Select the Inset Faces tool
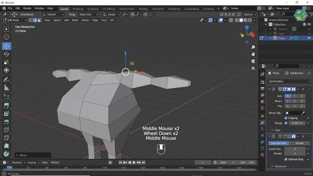 click(6, 114)
